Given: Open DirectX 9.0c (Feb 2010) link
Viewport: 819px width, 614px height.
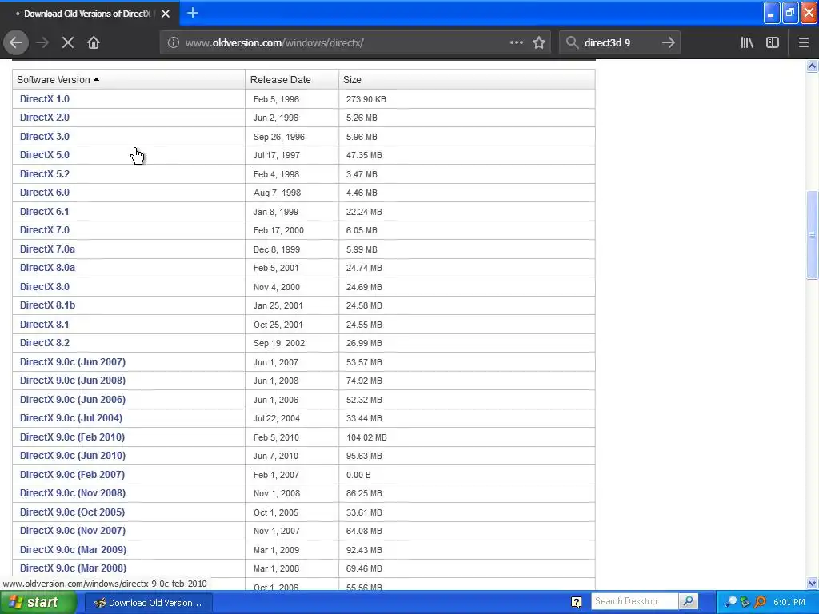Looking at the screenshot, I should coord(72,437).
